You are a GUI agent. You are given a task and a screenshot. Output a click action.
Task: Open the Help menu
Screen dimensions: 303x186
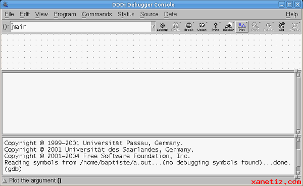292,14
